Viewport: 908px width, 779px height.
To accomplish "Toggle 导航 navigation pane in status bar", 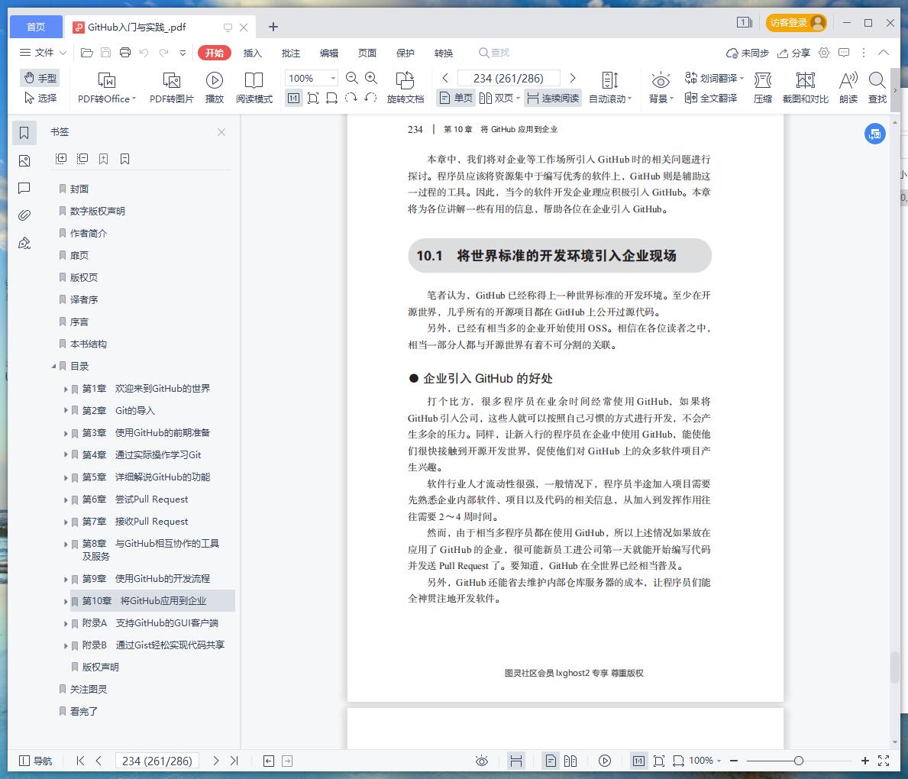I will tap(35, 761).
